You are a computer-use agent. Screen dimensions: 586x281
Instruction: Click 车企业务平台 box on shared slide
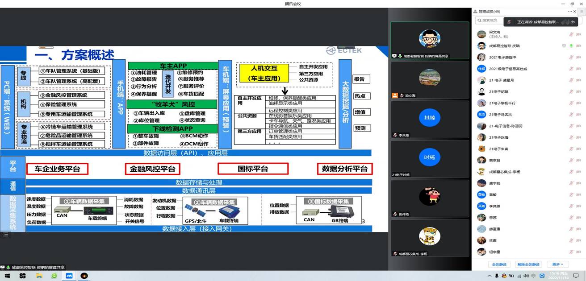click(57, 169)
